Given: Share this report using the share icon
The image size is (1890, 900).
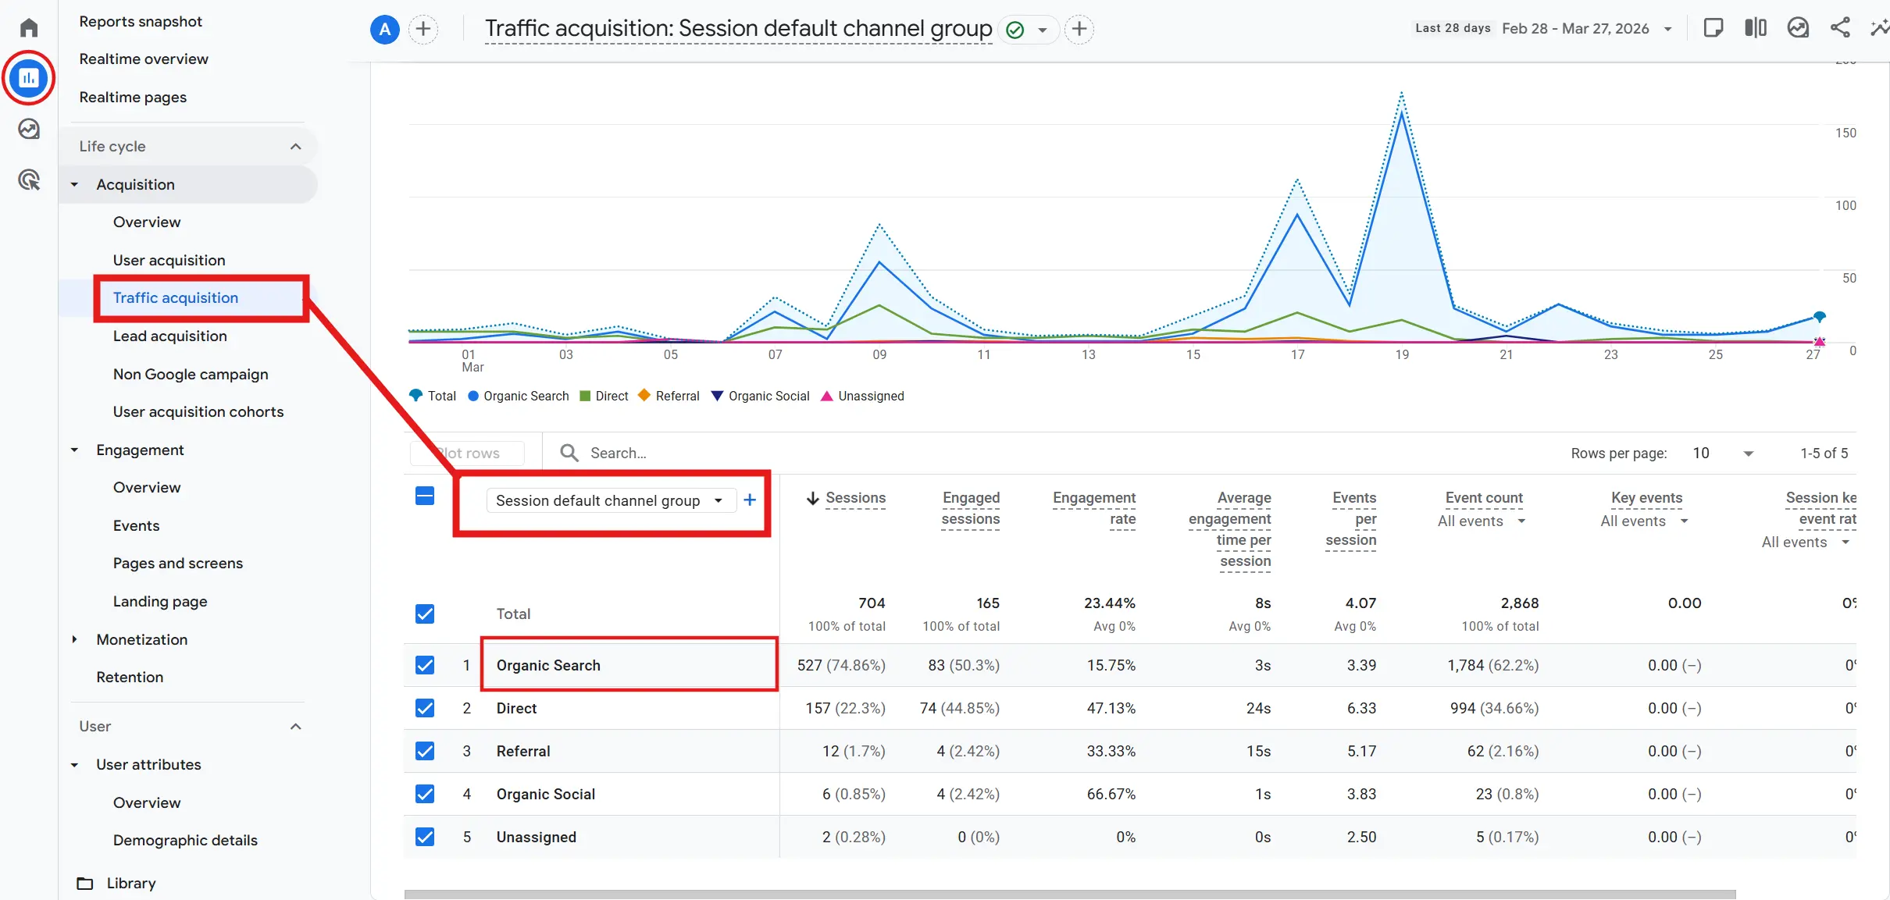Looking at the screenshot, I should point(1840,28).
